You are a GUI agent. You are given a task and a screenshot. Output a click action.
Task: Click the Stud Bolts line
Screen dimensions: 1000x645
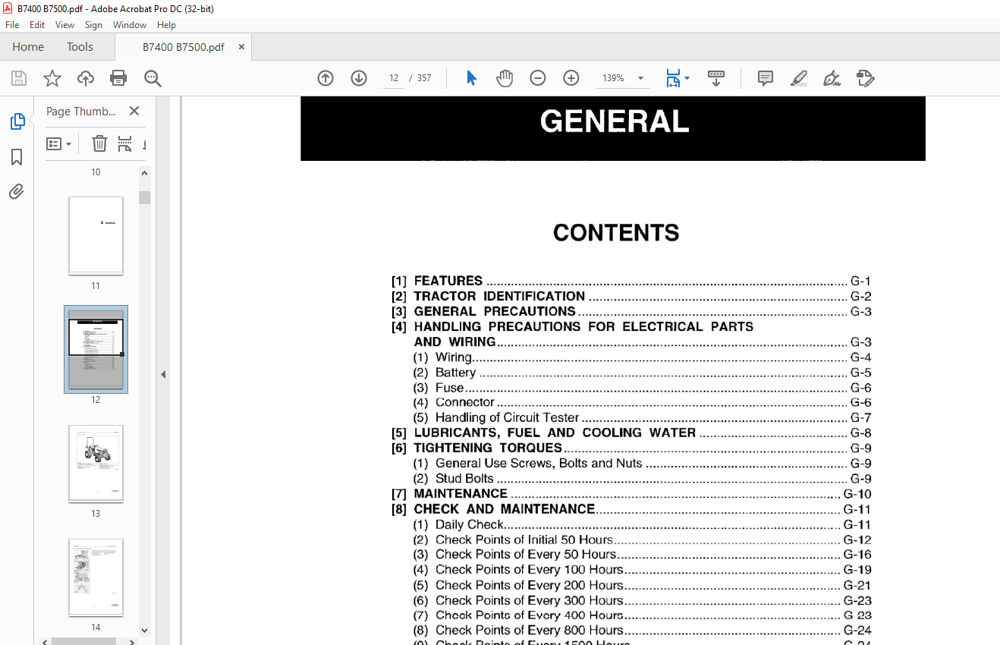[x=642, y=479]
